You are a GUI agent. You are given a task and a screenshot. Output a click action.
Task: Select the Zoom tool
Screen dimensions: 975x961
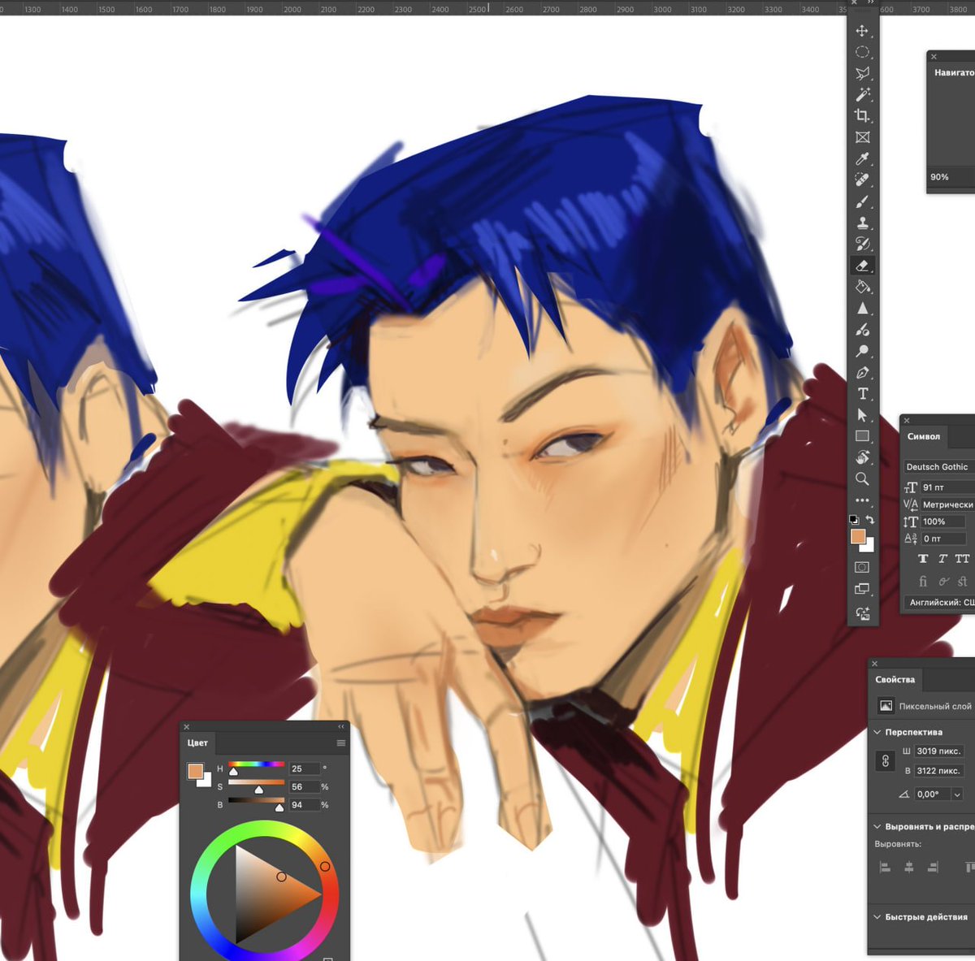864,479
